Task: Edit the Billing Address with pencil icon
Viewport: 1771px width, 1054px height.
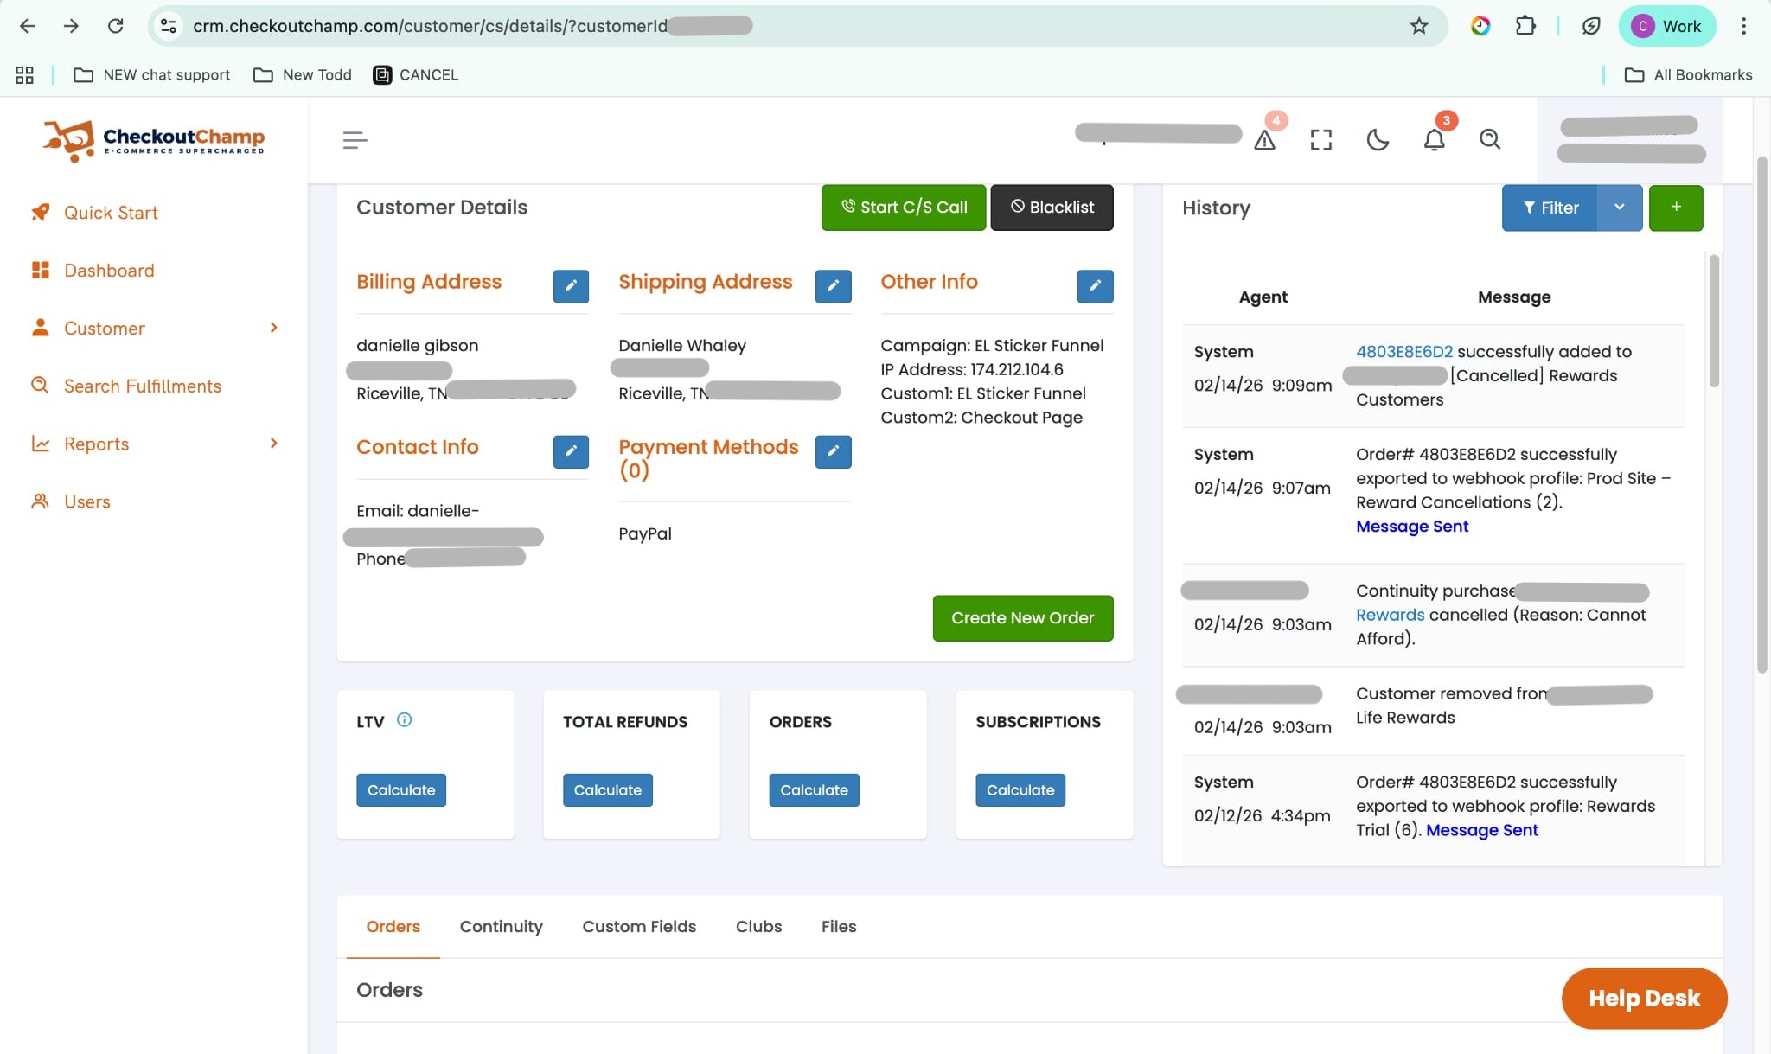Action: [571, 285]
